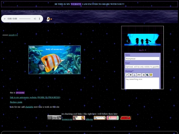Focus the Email input field
Screen dimensions: 179x134
[142, 67]
